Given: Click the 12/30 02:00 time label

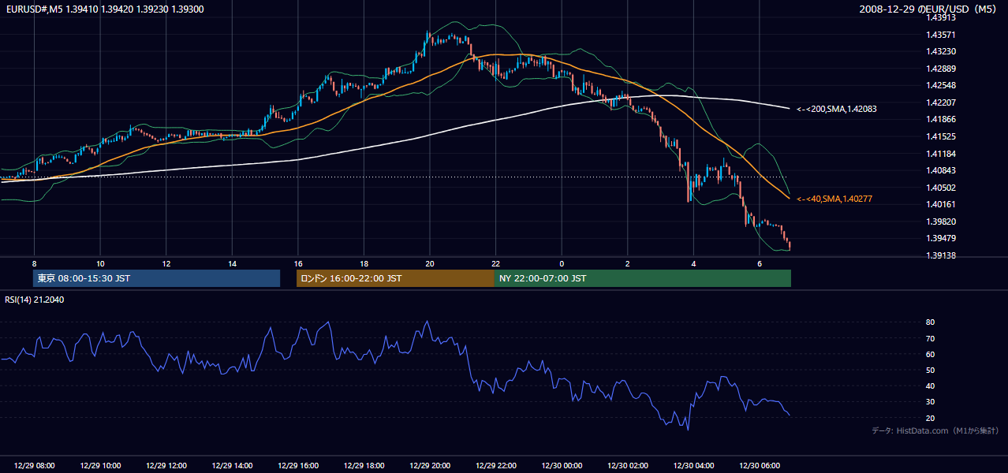Looking at the screenshot, I should pyautogui.click(x=628, y=466).
